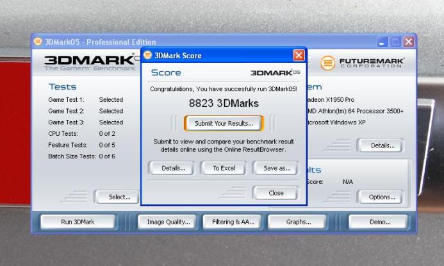Open Filtering & AA... settings
Viewport: 444px width, 266px height.
[233, 222]
